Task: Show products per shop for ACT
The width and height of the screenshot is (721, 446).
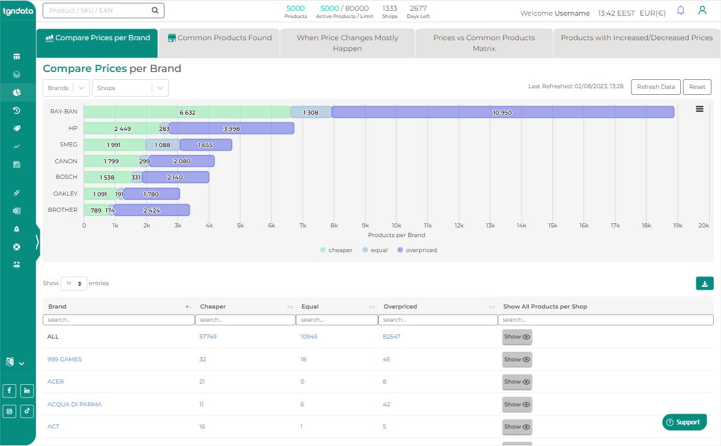Action: 517,427
